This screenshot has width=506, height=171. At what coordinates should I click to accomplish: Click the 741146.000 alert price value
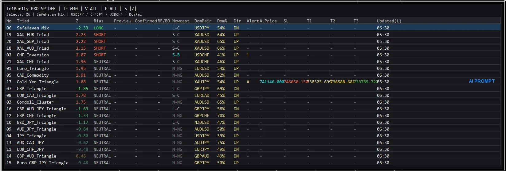pyautogui.click(x=272, y=82)
